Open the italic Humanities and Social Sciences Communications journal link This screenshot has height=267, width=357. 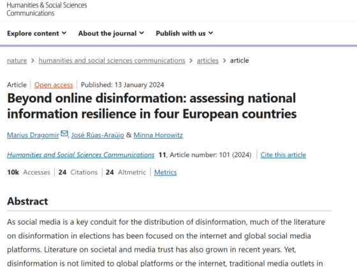[80, 155]
